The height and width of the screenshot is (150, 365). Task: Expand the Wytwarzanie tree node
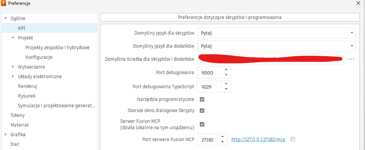coord(13,67)
